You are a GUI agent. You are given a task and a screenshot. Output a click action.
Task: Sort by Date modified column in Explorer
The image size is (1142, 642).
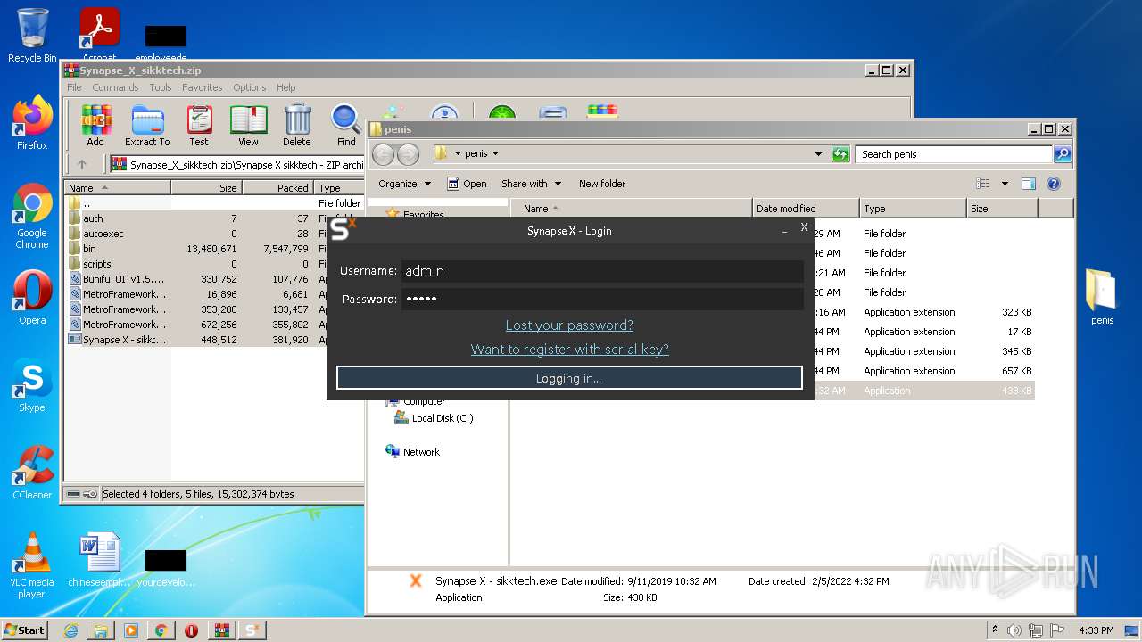click(x=806, y=209)
